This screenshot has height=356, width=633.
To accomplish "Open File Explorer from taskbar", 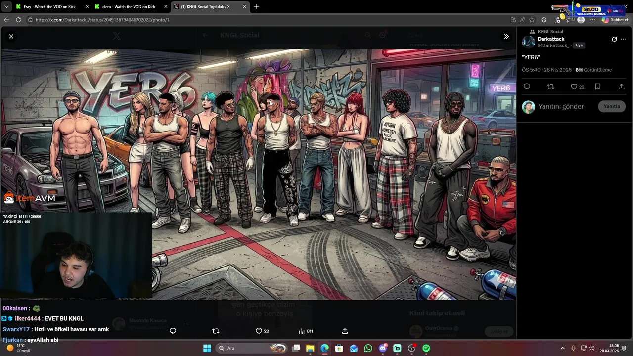I will pyautogui.click(x=310, y=348).
